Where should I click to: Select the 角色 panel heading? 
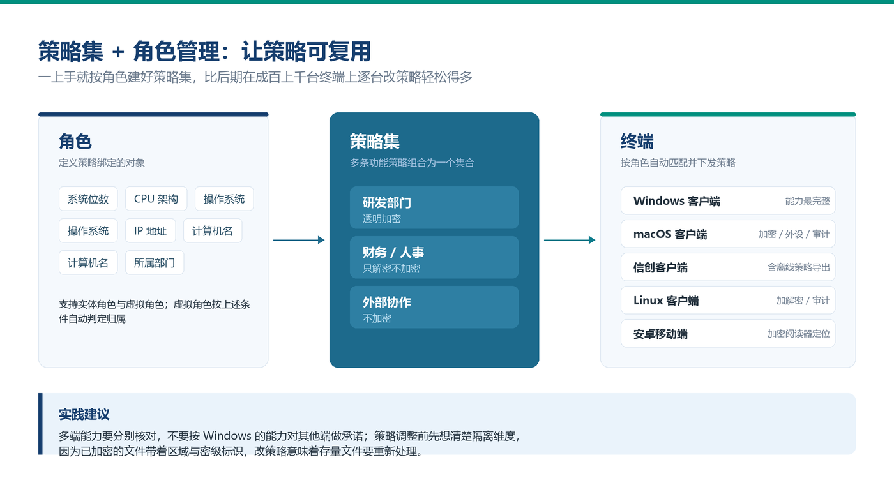click(x=75, y=141)
